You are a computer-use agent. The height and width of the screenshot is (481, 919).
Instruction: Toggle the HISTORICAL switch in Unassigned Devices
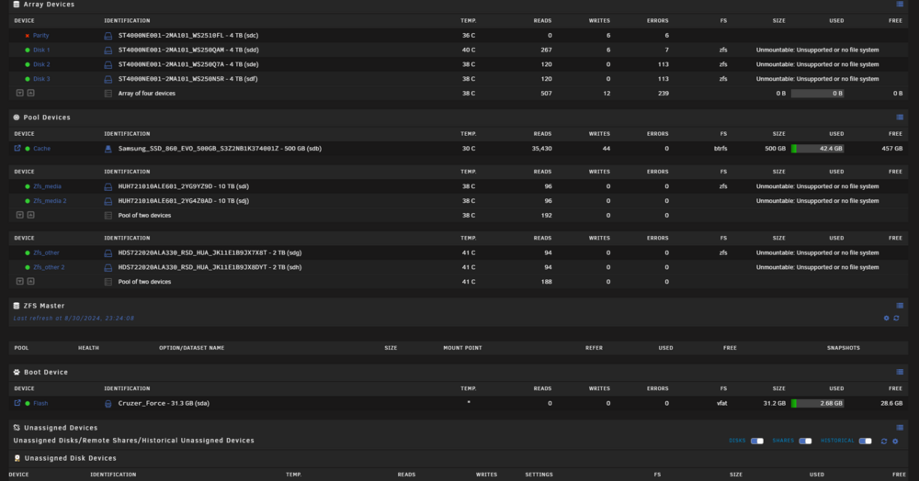click(x=865, y=441)
